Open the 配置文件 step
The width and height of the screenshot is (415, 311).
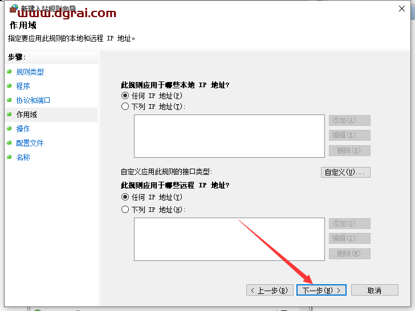[x=30, y=143]
